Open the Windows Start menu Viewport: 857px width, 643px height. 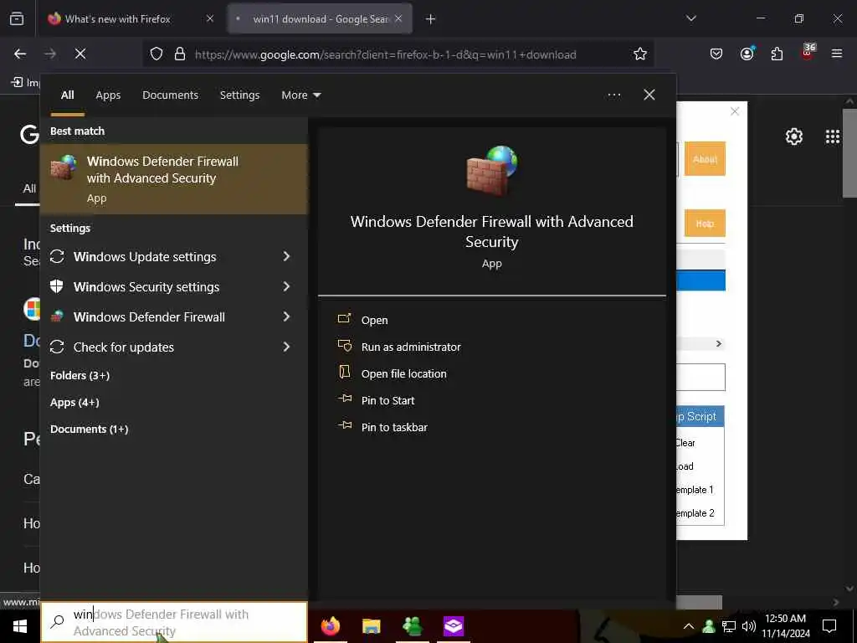click(x=20, y=626)
